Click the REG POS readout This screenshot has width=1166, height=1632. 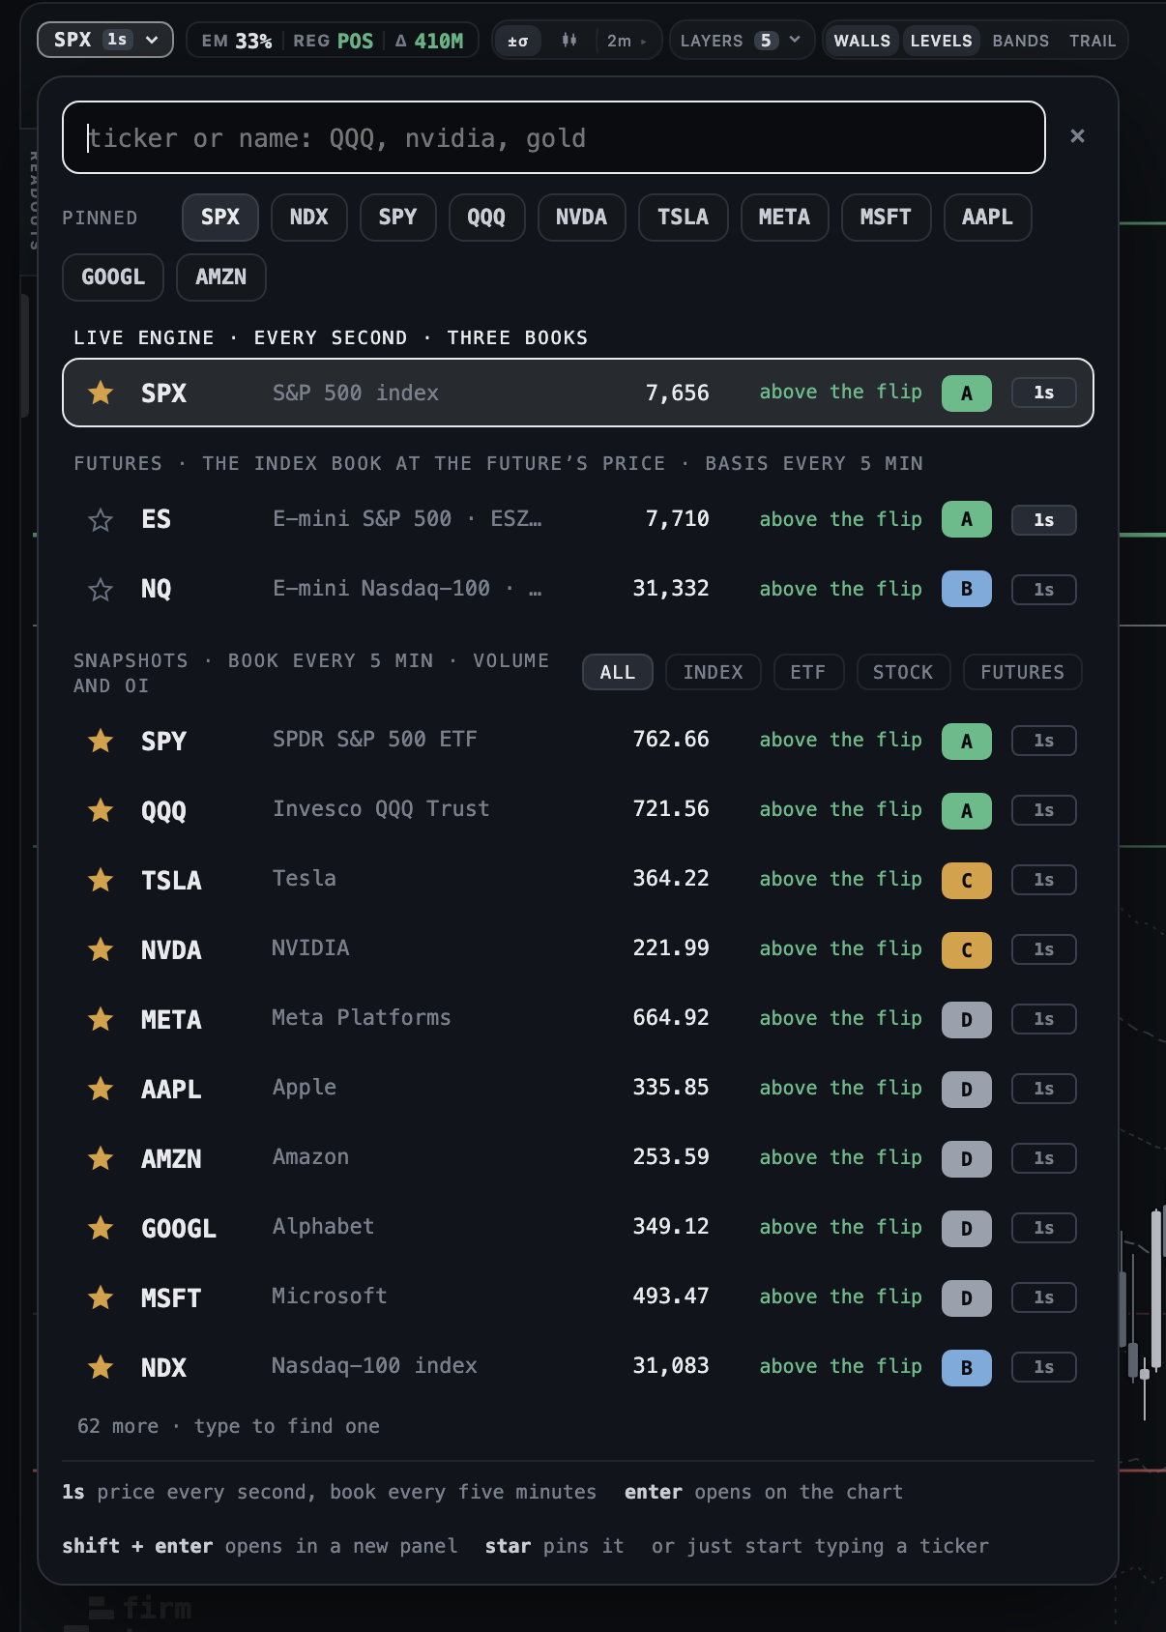[x=334, y=41]
